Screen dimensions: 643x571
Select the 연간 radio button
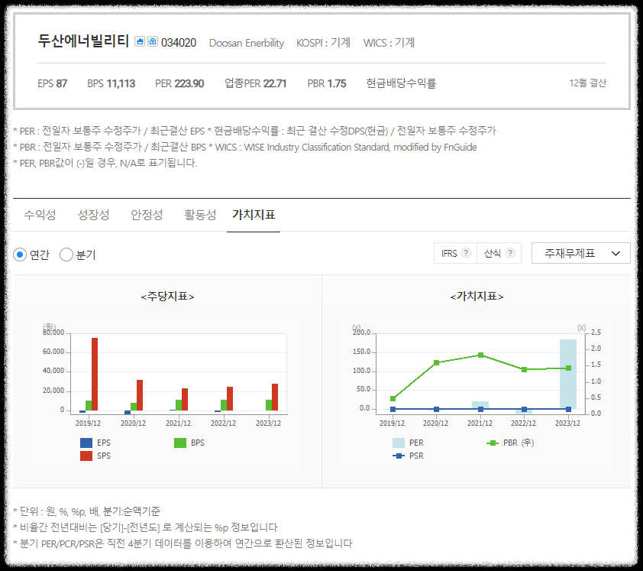coord(20,255)
